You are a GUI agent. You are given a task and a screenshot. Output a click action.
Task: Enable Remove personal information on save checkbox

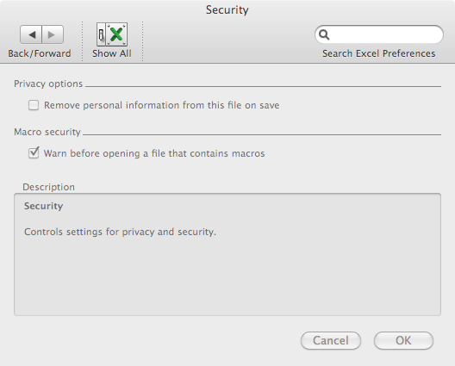tap(34, 105)
